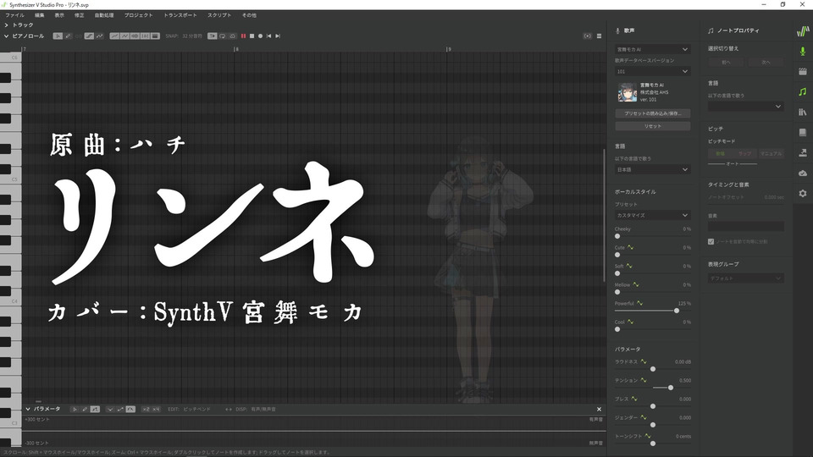The height and width of the screenshot is (457, 813).
Task: Open the 日本語 language dropdown
Action: [x=652, y=169]
